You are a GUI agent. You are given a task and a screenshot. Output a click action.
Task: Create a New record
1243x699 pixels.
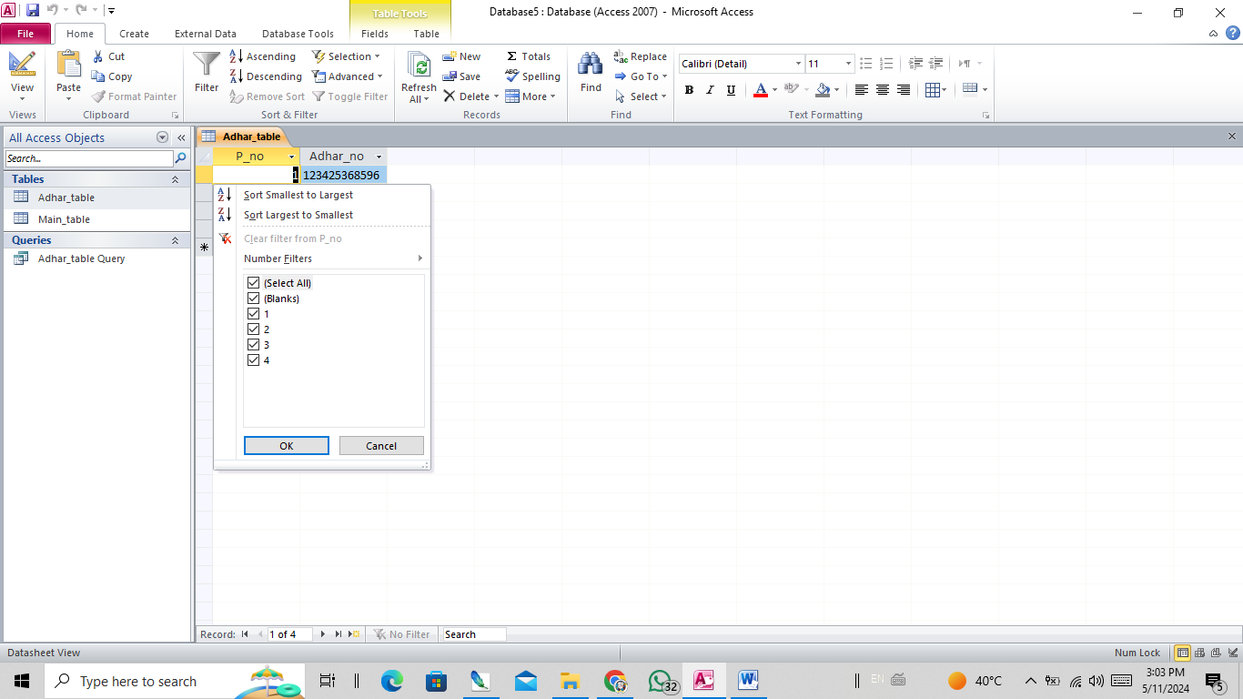[x=461, y=56]
